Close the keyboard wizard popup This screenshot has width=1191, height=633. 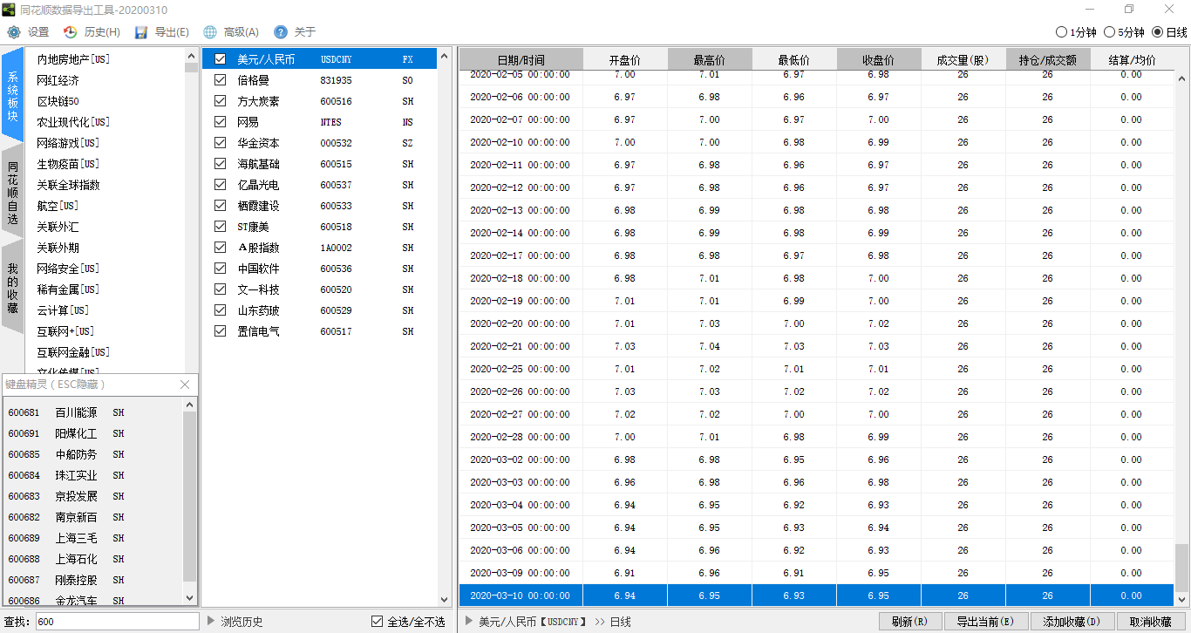pos(185,385)
